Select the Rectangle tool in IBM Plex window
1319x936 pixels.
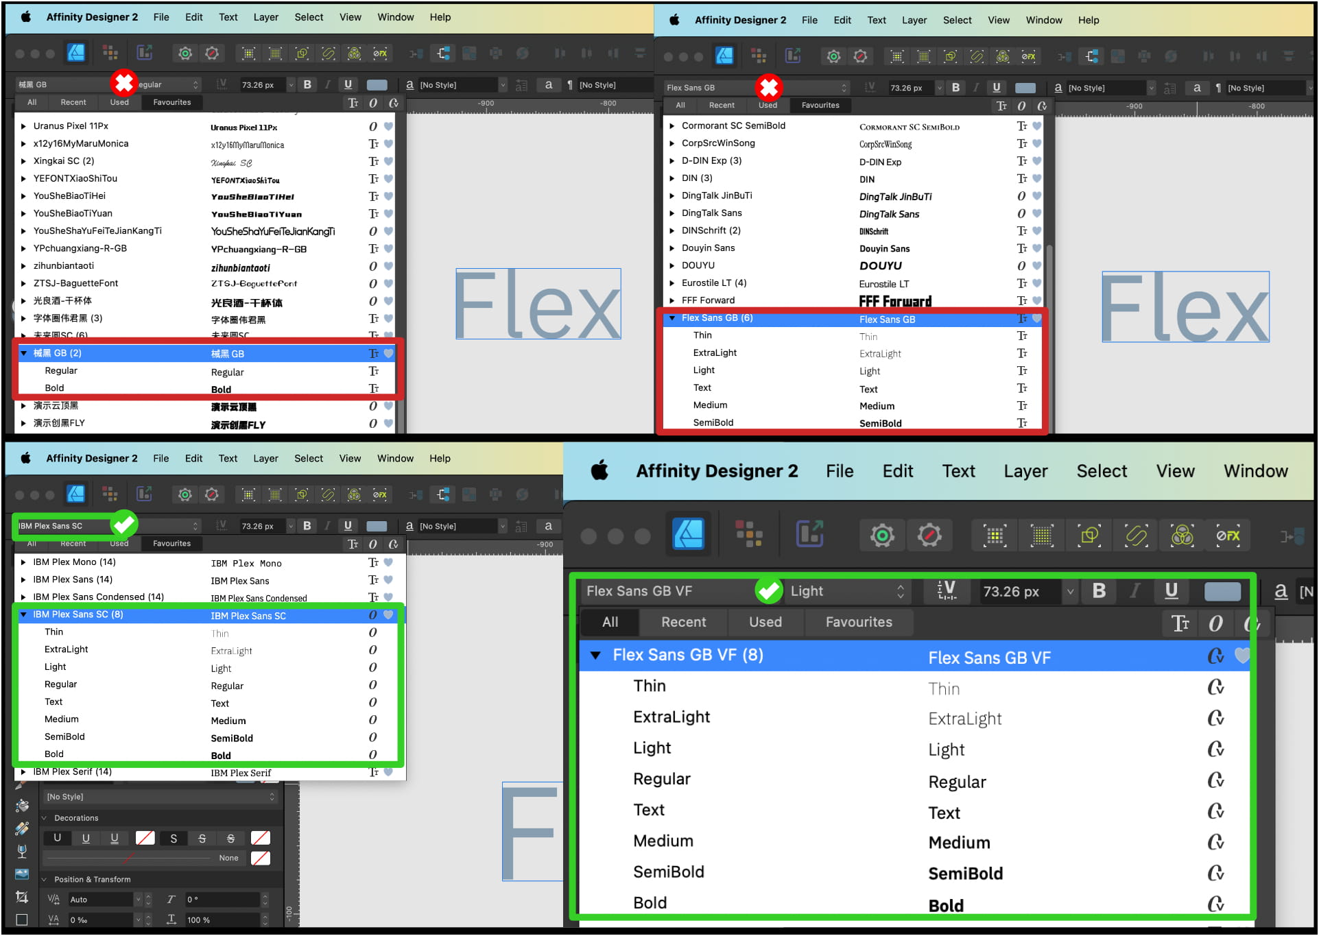[22, 920]
